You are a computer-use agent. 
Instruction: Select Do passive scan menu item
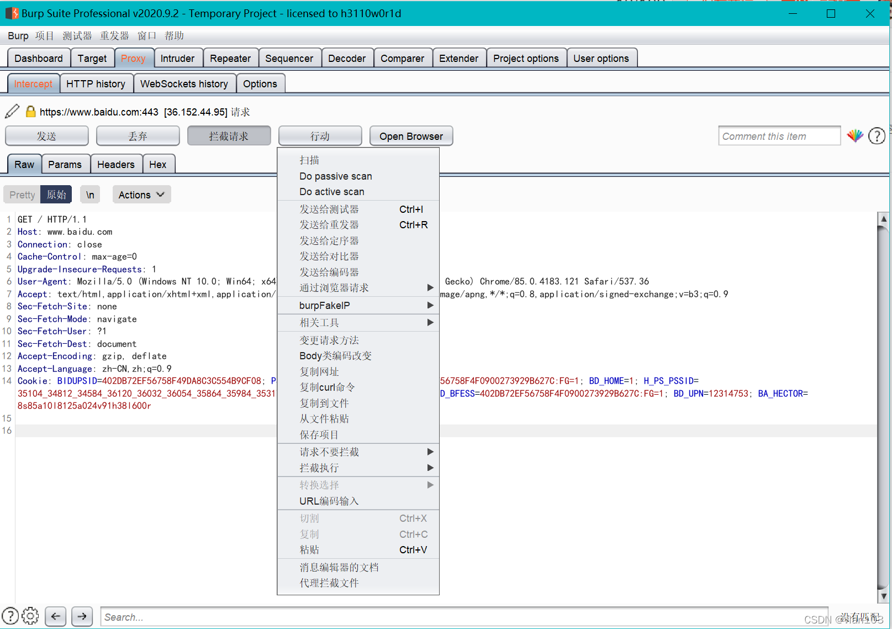tap(358, 176)
